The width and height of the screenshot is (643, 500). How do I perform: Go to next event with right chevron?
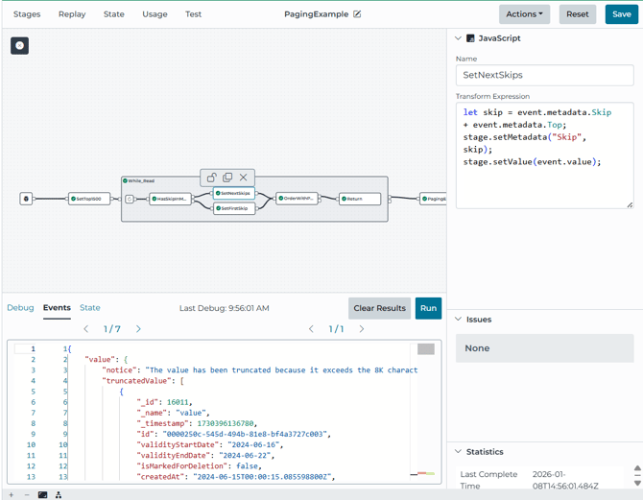point(138,329)
